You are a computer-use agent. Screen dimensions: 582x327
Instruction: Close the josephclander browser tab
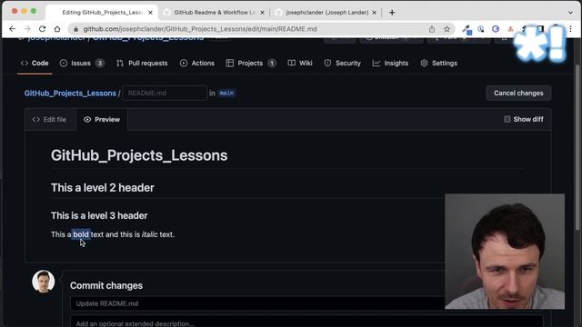374,13
